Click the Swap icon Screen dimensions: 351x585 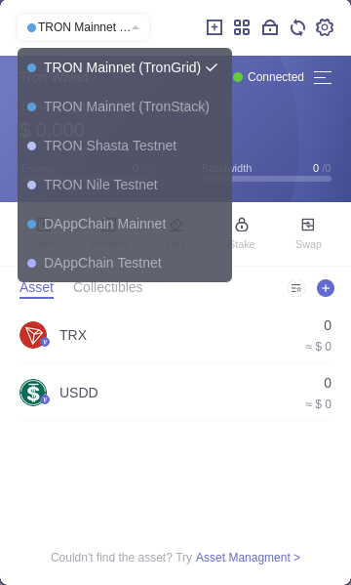(x=308, y=225)
